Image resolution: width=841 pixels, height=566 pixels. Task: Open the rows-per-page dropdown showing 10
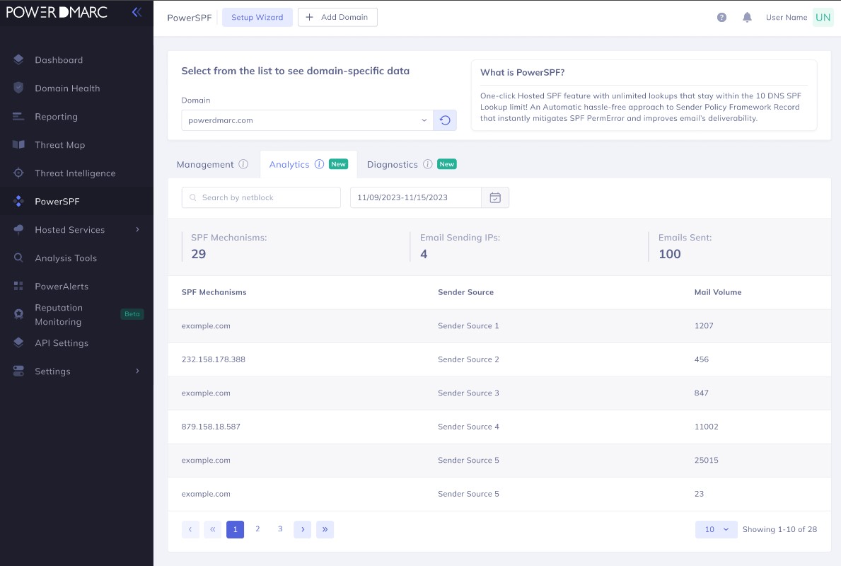pos(716,529)
